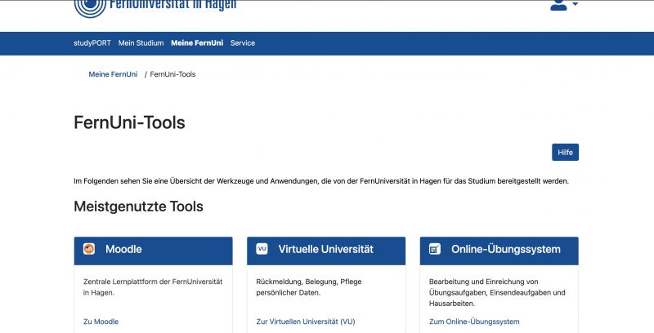Click the 'Im Folgenden sehen Sie' intro sentence
654x333 pixels.
point(321,181)
